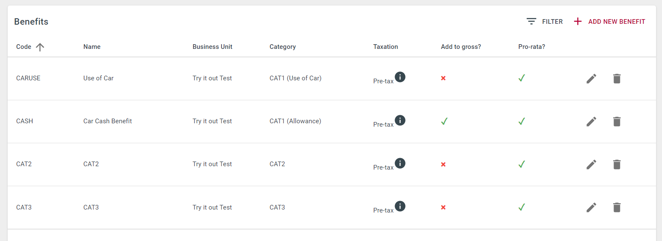The height and width of the screenshot is (241, 662).
Task: Open the edit pencil for CAT2
Action: 591,164
